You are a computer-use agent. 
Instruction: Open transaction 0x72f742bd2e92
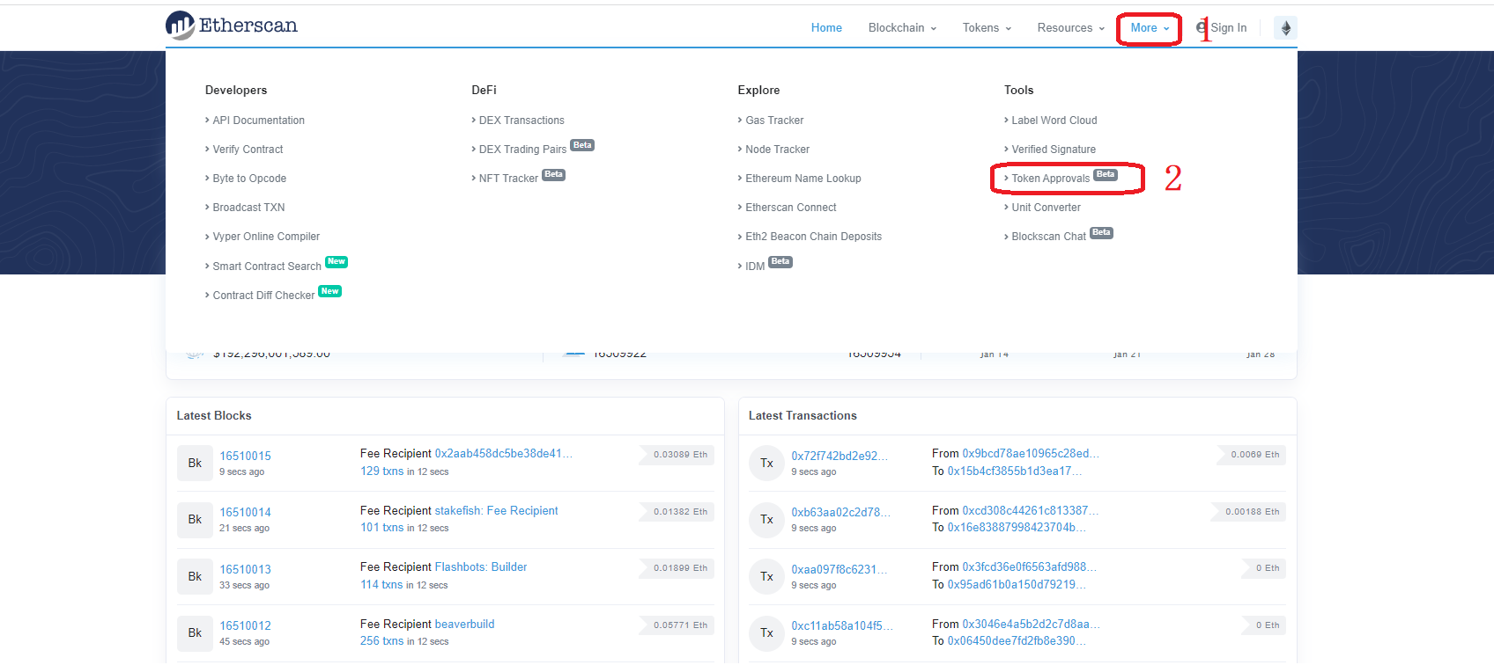tap(839, 457)
